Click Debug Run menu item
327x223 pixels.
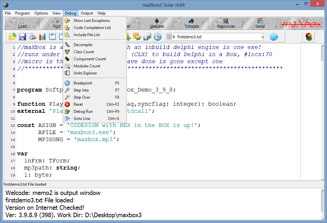(x=83, y=111)
